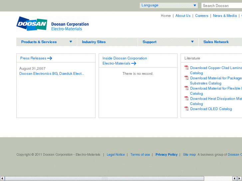Open the Language dropdown
The width and height of the screenshot is (242, 181).
[x=169, y=5]
